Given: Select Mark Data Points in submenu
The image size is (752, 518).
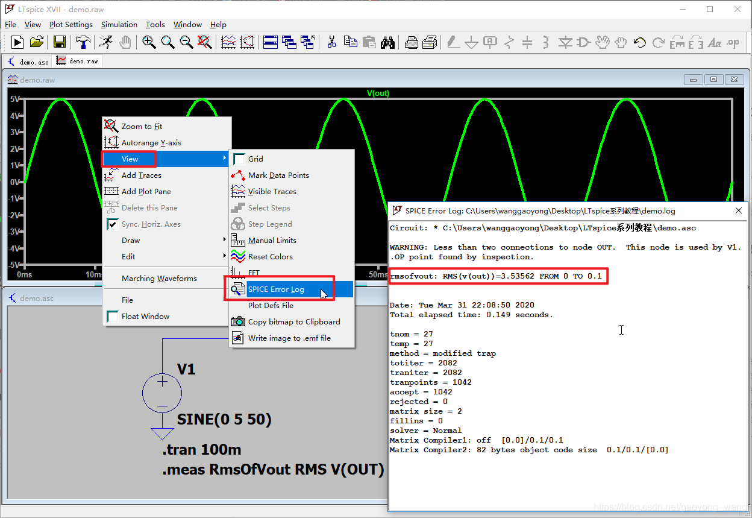Looking at the screenshot, I should [292, 175].
